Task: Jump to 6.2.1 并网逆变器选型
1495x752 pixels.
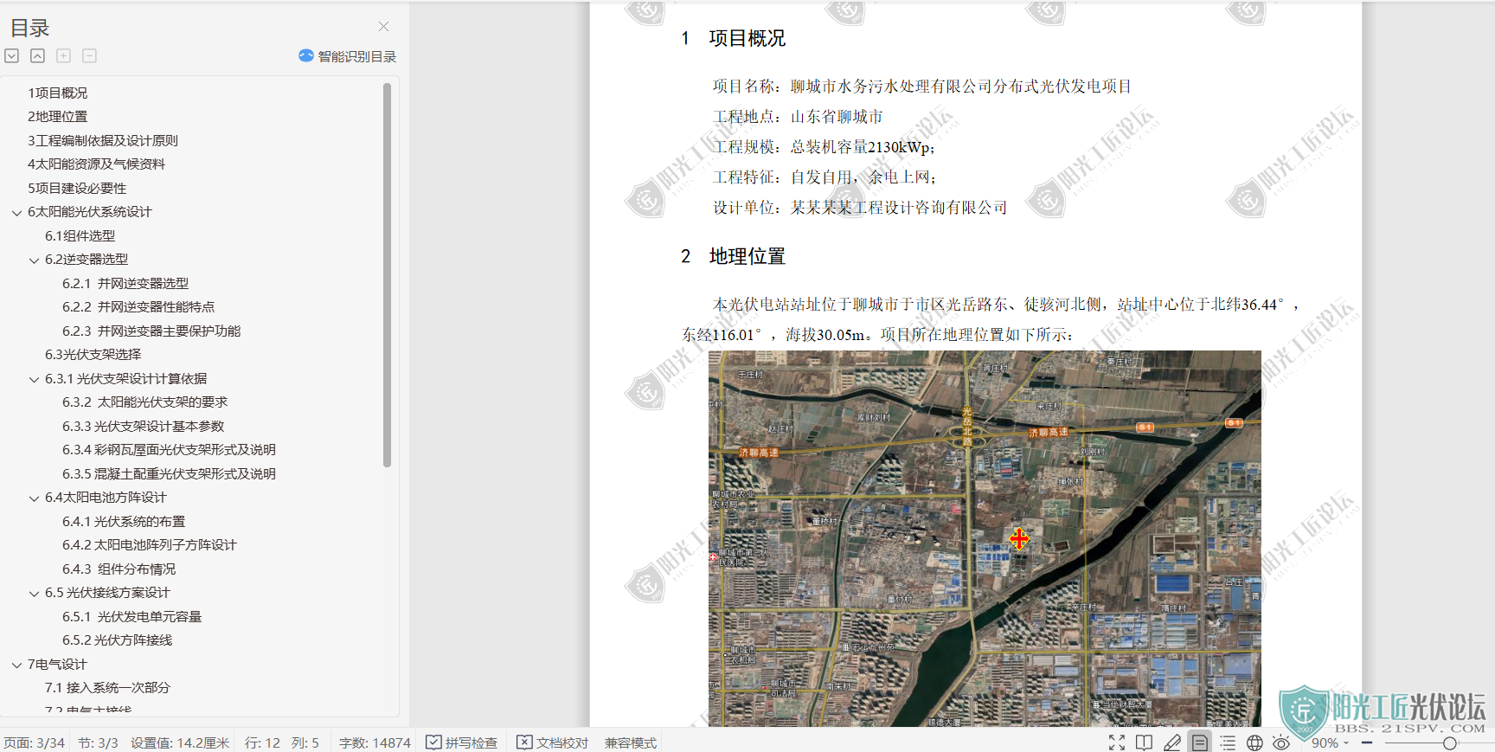Action: click(x=125, y=283)
